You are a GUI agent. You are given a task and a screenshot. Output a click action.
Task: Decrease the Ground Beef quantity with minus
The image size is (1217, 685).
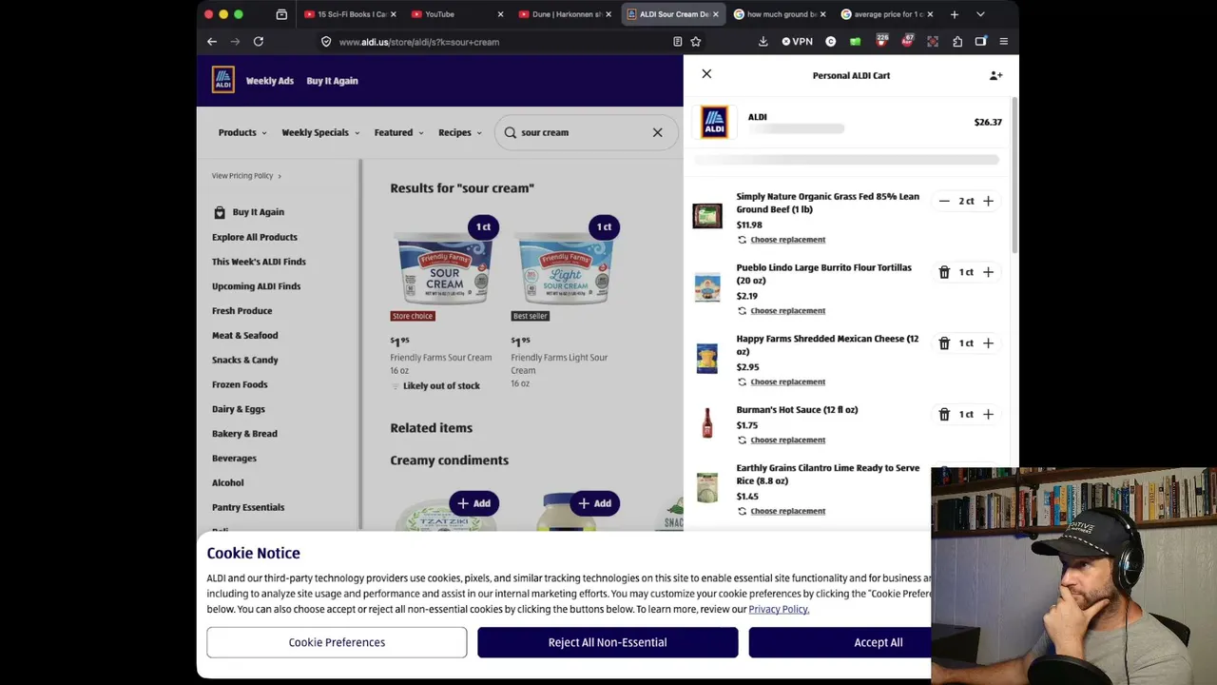click(944, 202)
